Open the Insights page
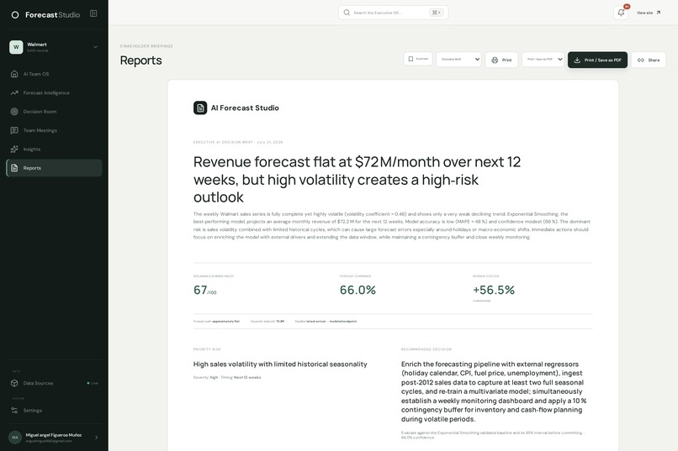Viewport: 678px width, 451px height. [x=54, y=149]
